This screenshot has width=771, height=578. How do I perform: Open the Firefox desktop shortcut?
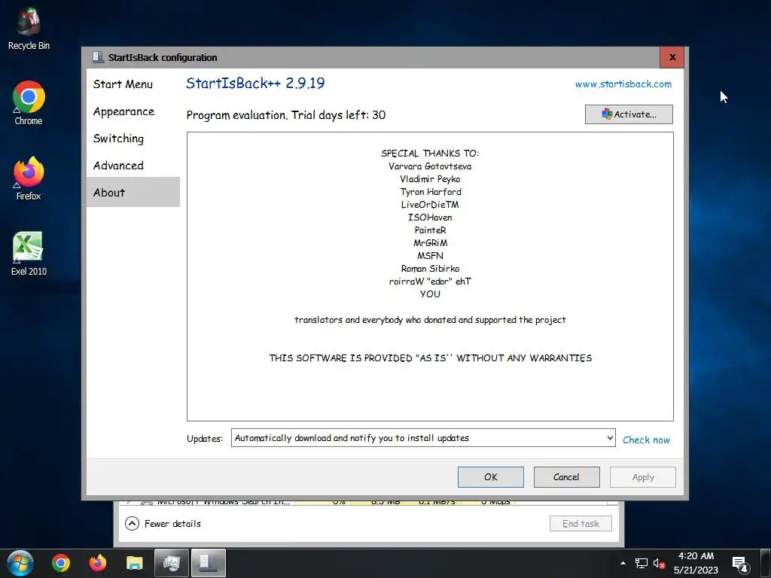[x=29, y=178]
